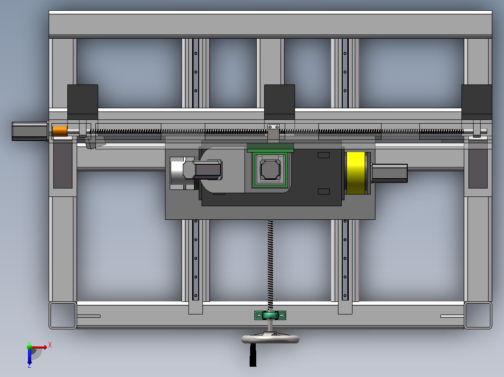Click the green Y axis ball of triad
The image size is (504, 377).
[x=29, y=347]
